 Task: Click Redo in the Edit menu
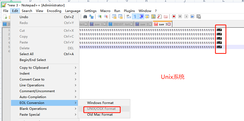[45, 23]
